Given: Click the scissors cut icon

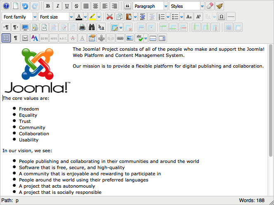Looking at the screenshot, I should click(110, 17).
